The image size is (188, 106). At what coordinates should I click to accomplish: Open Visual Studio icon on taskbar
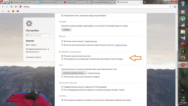[183, 38]
